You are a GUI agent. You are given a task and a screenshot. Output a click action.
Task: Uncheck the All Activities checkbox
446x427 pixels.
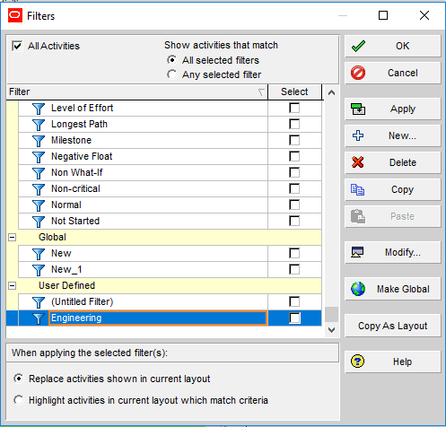(17, 46)
